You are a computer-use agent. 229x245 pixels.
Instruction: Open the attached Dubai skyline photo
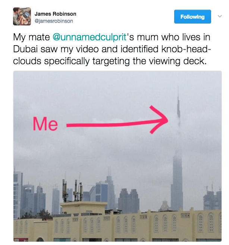[117, 156]
